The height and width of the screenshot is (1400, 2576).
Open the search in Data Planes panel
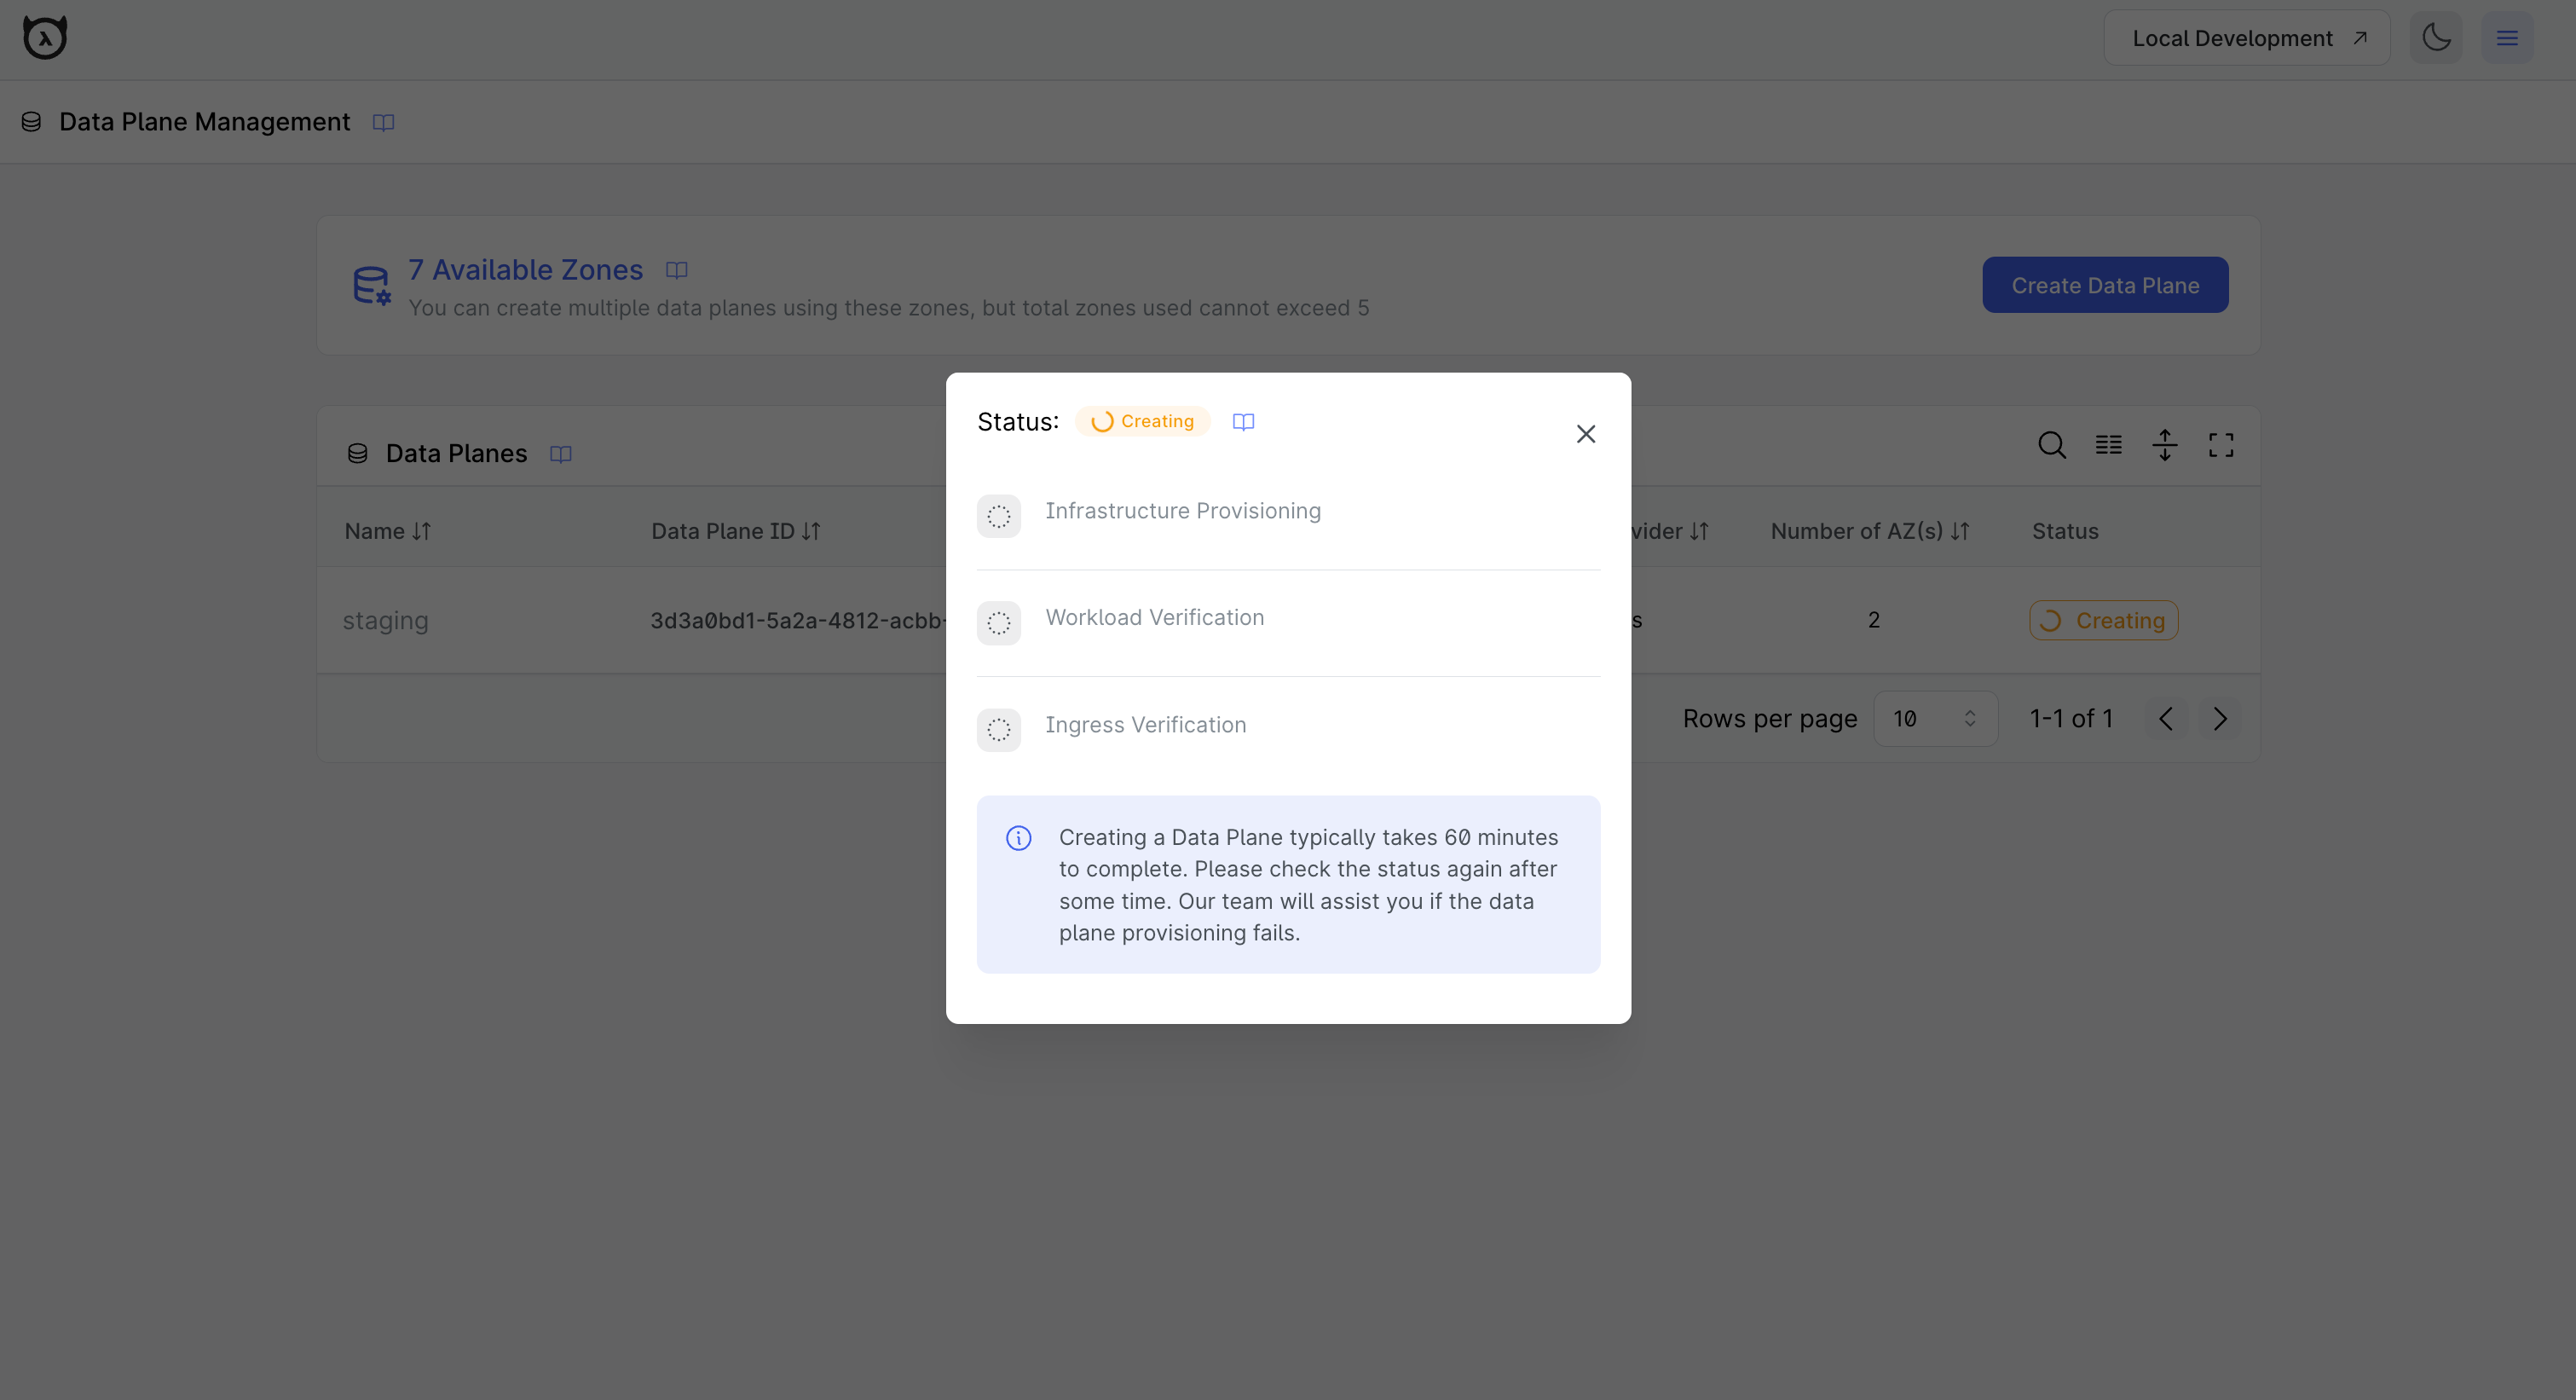tap(2051, 446)
